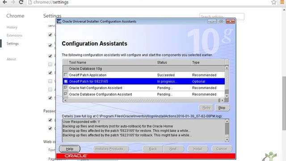286x161 pixels.
Task: Minimize the Oracle installer window
Action: point(212,21)
